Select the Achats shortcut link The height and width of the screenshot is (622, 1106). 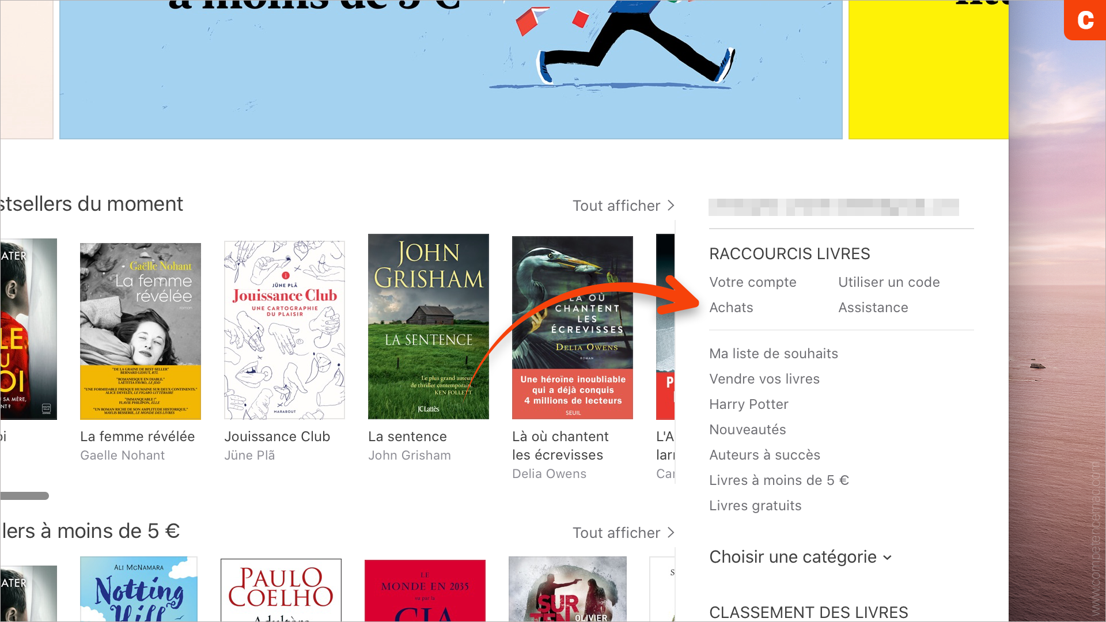731,308
